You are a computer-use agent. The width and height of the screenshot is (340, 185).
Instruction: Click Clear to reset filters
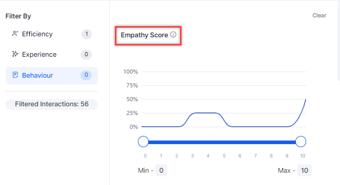[319, 15]
